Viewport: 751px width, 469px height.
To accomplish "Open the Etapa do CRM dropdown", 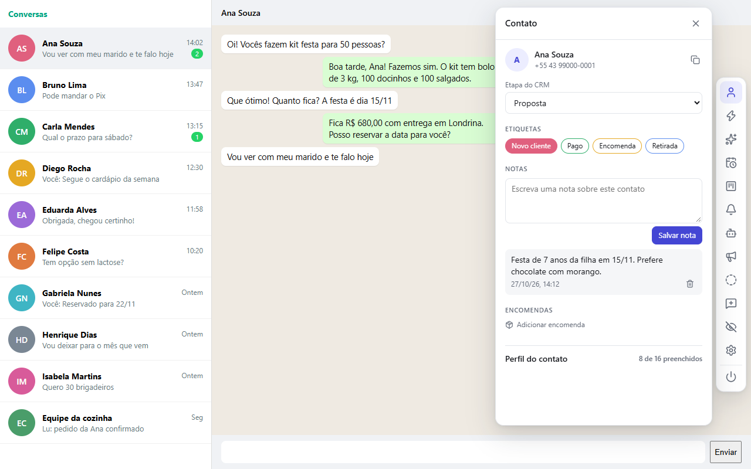I will click(x=604, y=103).
